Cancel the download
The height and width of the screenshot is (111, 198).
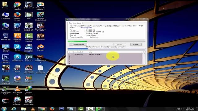[x=136, y=44]
